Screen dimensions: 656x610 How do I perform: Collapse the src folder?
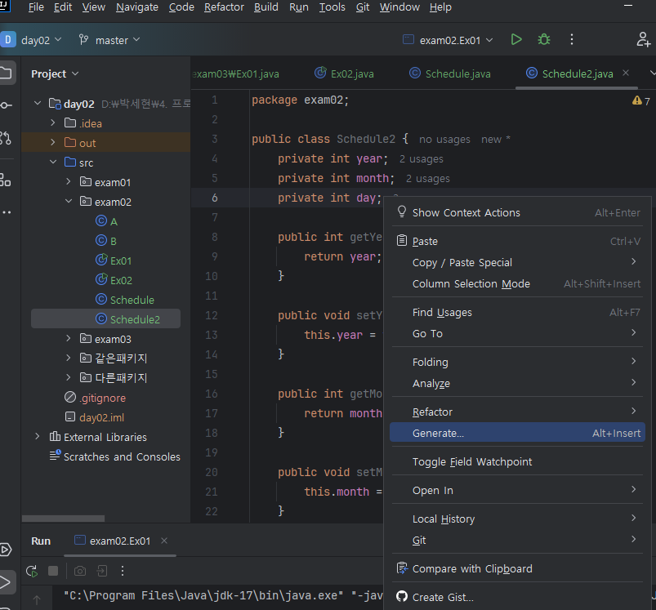click(x=53, y=162)
